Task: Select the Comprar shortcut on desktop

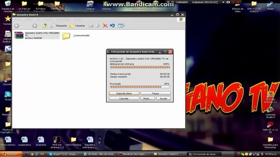Action: (x=90, y=6)
